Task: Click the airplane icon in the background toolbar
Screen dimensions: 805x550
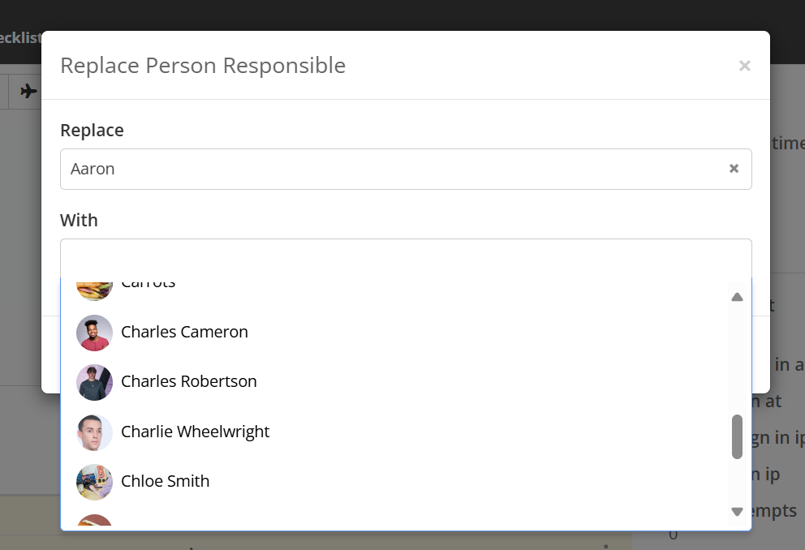Action: 29,91
